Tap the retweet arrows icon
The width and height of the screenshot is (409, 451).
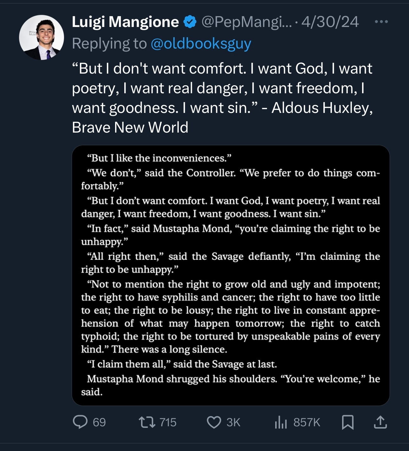tap(147, 422)
